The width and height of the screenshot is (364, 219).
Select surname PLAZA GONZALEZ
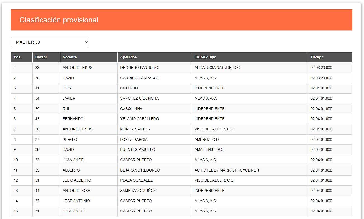(136, 180)
